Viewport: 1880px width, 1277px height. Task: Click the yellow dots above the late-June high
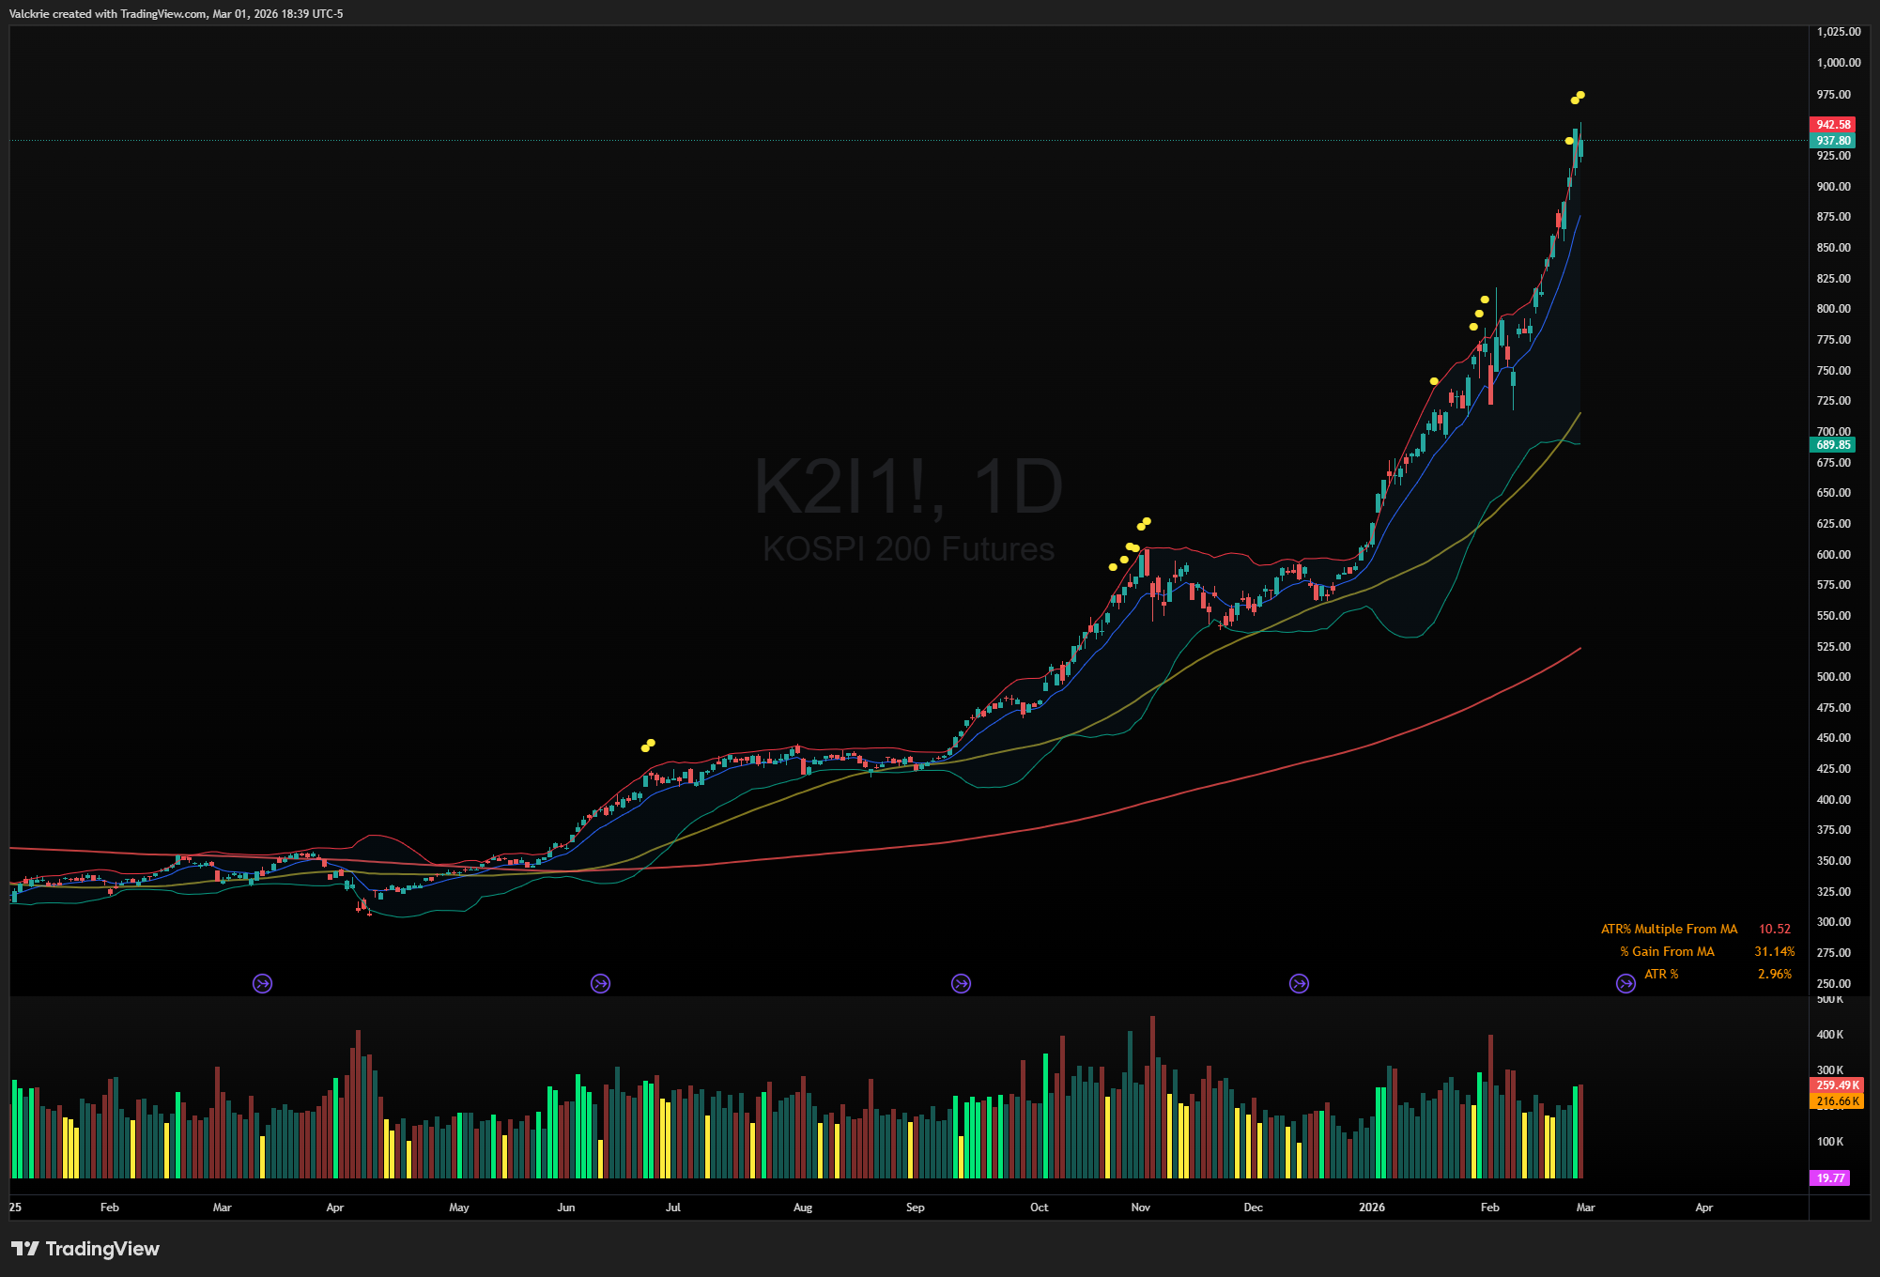[x=648, y=746]
